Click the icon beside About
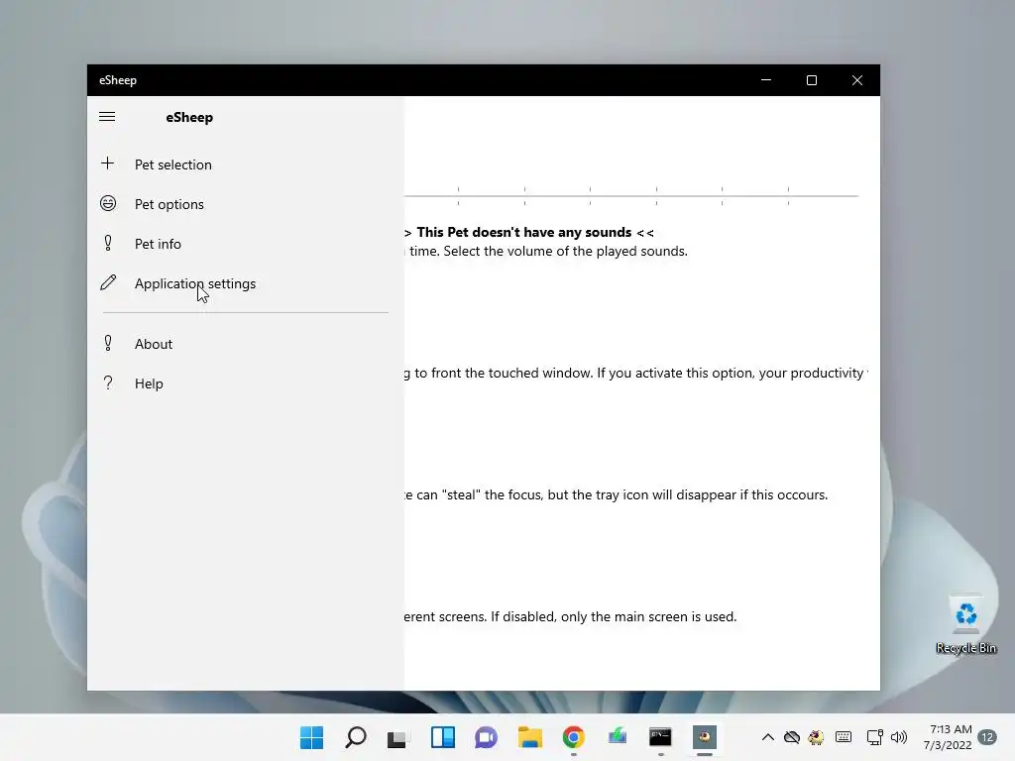Viewport: 1015px width, 761px height. pyautogui.click(x=107, y=343)
